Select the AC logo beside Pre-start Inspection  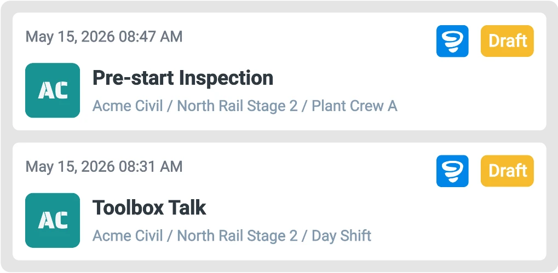[53, 90]
